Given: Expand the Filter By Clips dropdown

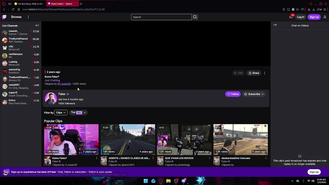Looking at the screenshot, I should (61, 113).
